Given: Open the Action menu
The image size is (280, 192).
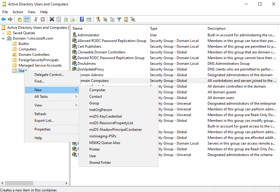Looking at the screenshot, I should click(18, 12).
